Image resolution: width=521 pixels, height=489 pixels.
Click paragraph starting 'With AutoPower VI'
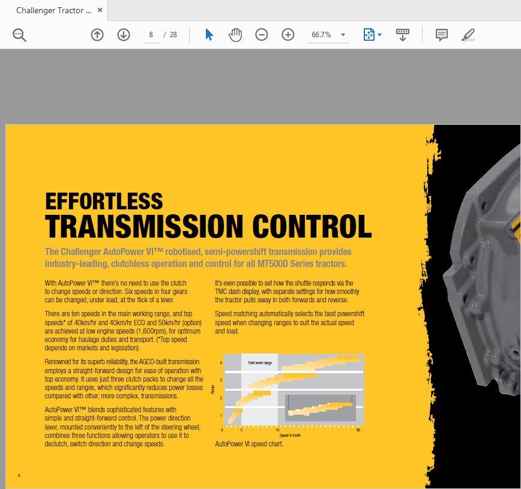pyautogui.click(x=116, y=292)
